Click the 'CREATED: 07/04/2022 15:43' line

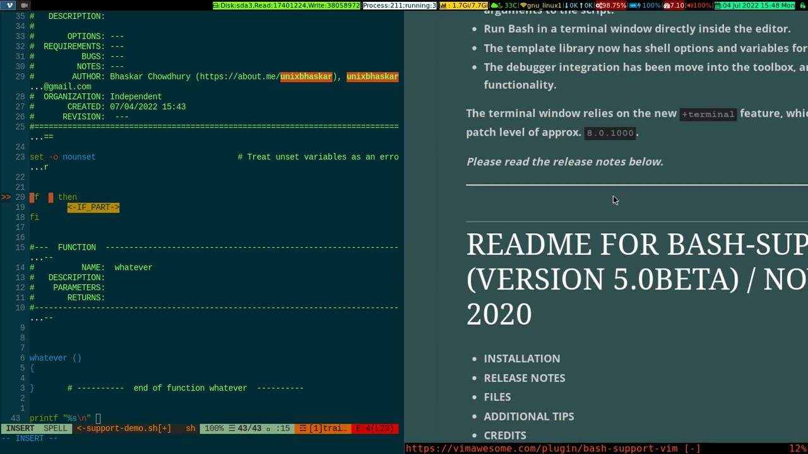pos(108,107)
